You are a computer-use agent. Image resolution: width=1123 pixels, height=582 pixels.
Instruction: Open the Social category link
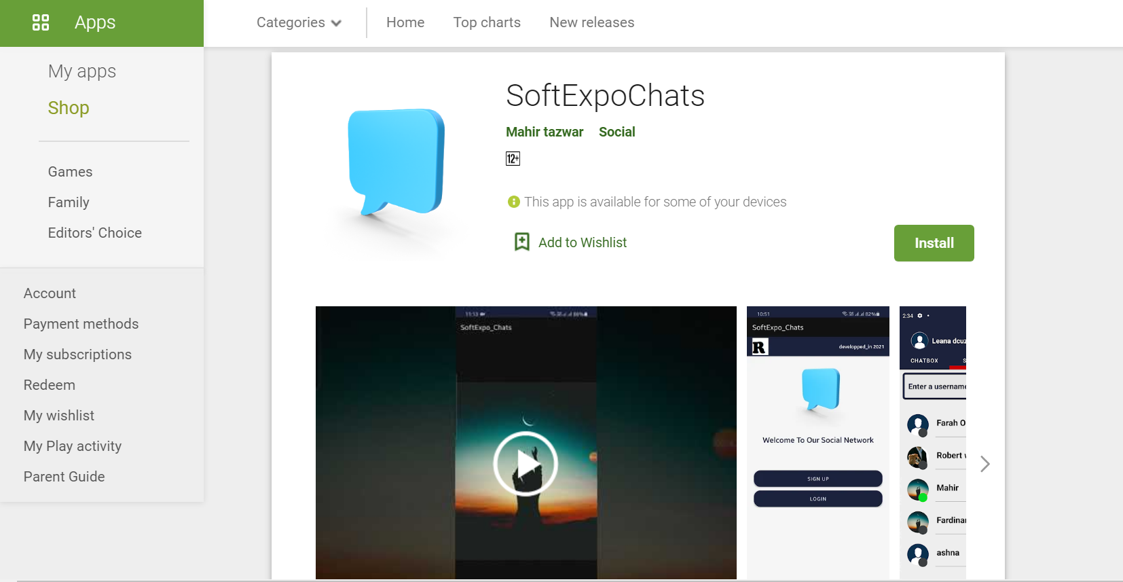(617, 132)
